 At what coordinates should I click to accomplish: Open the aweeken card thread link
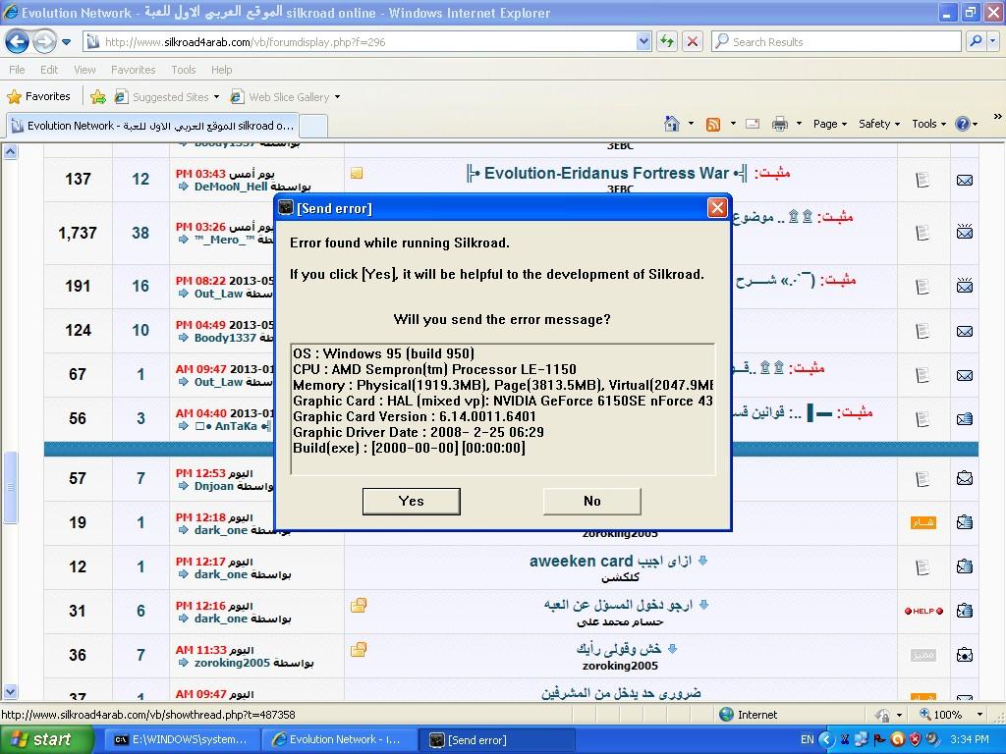[611, 561]
